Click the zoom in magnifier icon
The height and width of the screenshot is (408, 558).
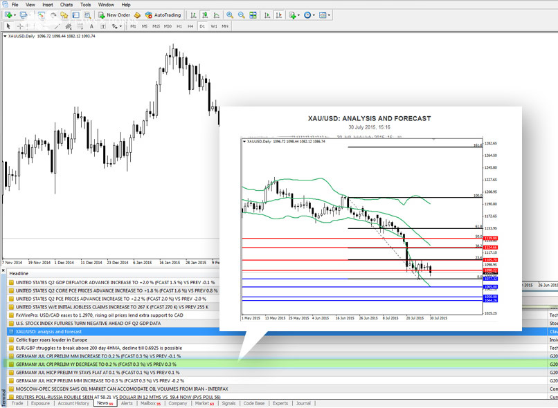pos(230,15)
